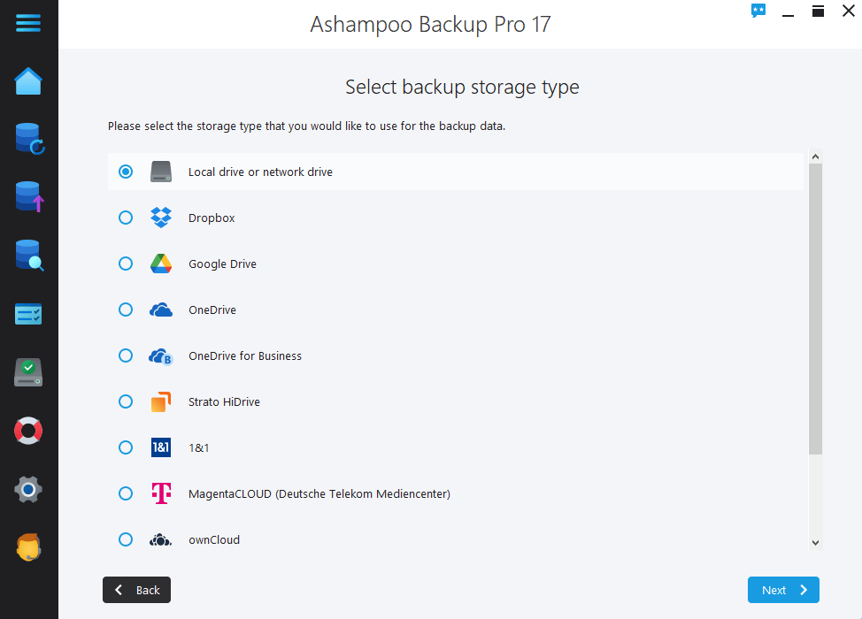Image resolution: width=862 pixels, height=619 pixels.
Task: Select the MagentaCLOUD option
Action: (125, 493)
